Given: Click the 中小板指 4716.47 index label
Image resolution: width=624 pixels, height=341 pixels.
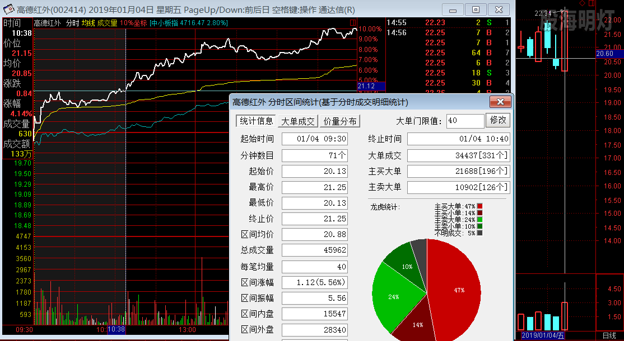Looking at the screenshot, I should [x=189, y=23].
